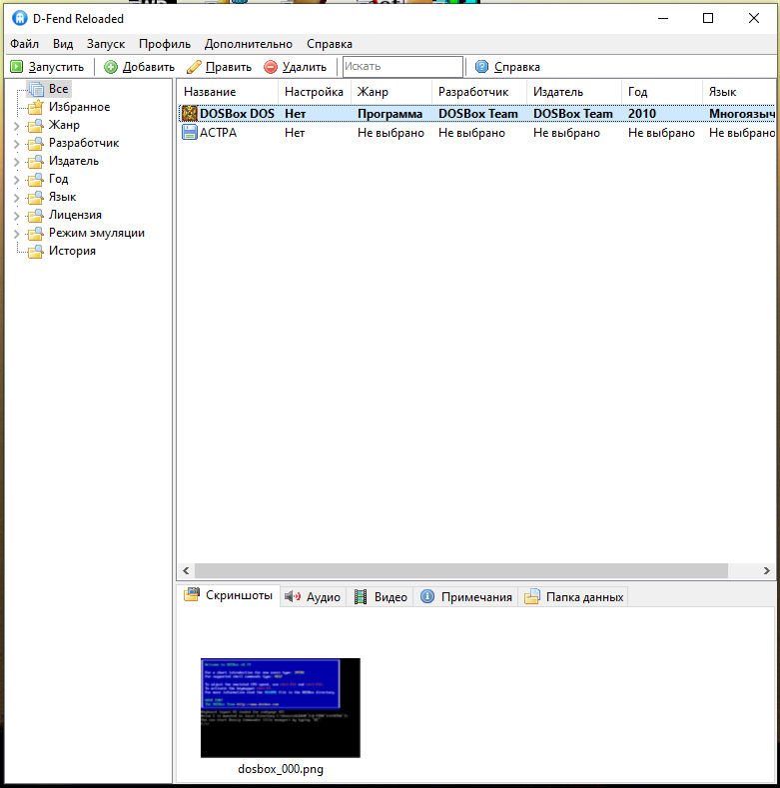The image size is (780, 788).
Task: Select the Избранное label in tree
Action: coord(80,107)
